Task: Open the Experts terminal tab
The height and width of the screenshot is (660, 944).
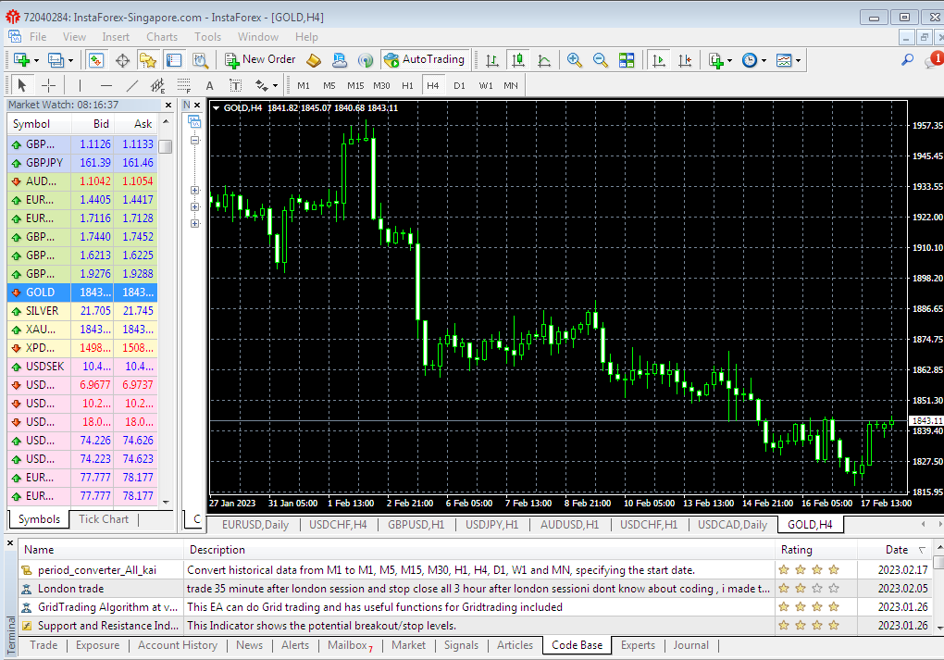Action: (638, 645)
